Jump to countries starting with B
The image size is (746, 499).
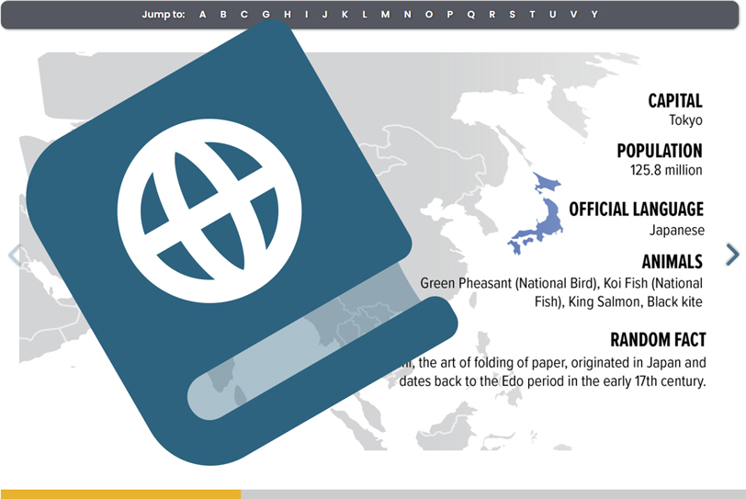click(223, 15)
